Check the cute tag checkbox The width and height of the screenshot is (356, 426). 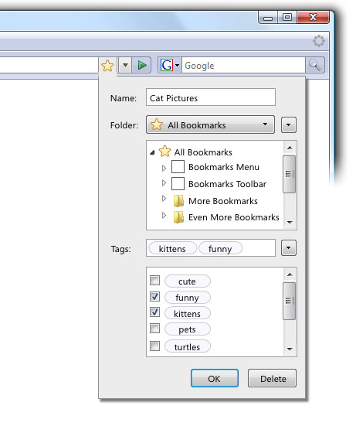click(x=154, y=281)
